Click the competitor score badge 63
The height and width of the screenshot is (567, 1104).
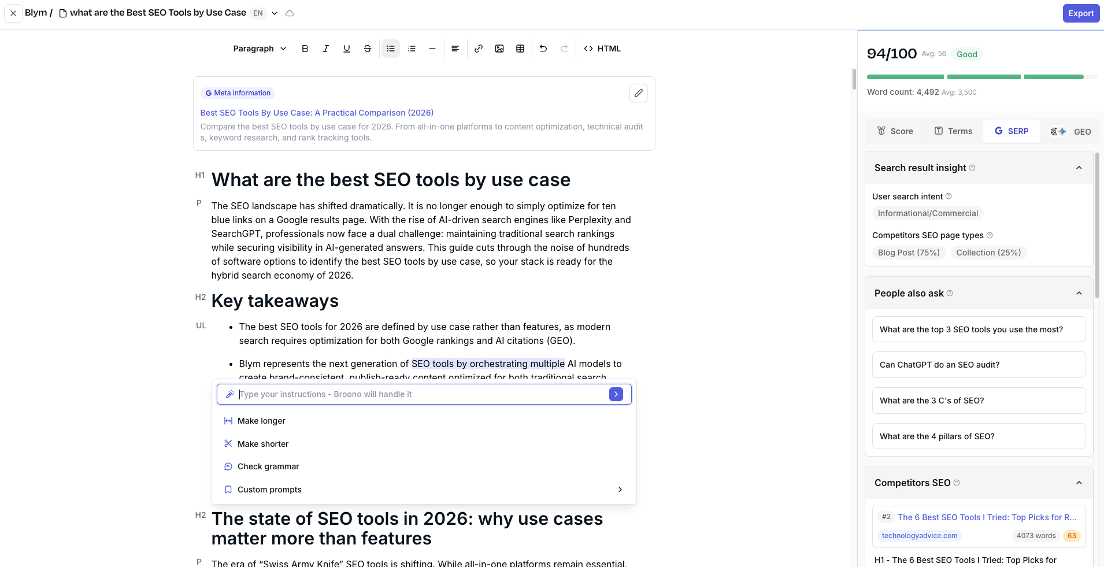point(1072,536)
